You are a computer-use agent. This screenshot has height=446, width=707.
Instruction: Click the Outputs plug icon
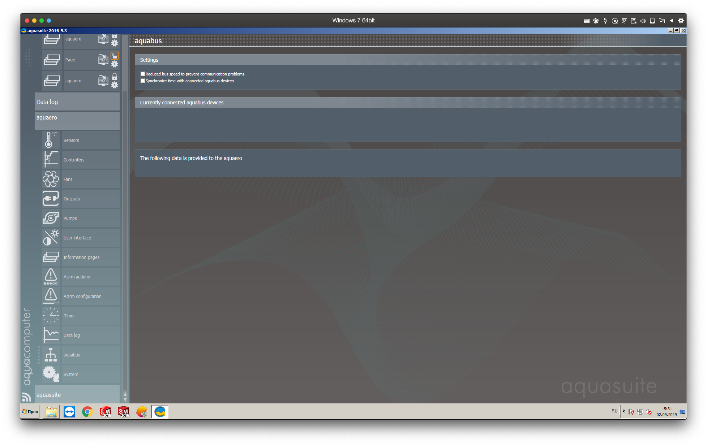[50, 199]
